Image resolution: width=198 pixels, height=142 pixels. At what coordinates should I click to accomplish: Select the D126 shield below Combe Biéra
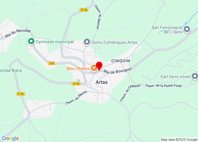[x=21, y=94]
